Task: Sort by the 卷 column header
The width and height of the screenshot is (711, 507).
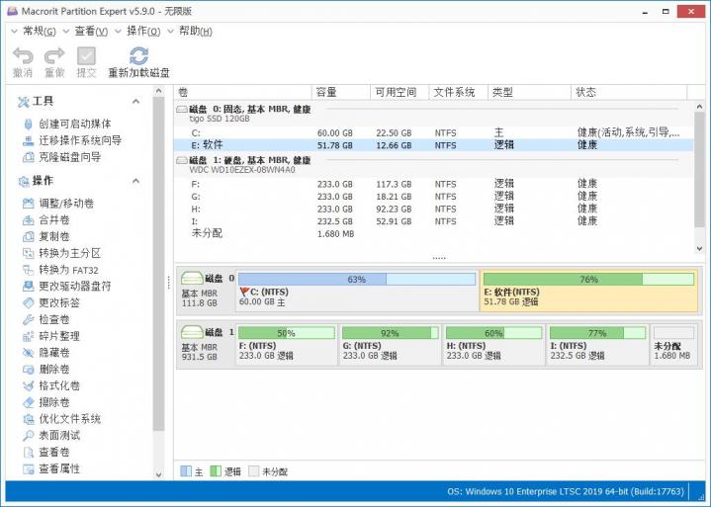Action: (x=243, y=93)
